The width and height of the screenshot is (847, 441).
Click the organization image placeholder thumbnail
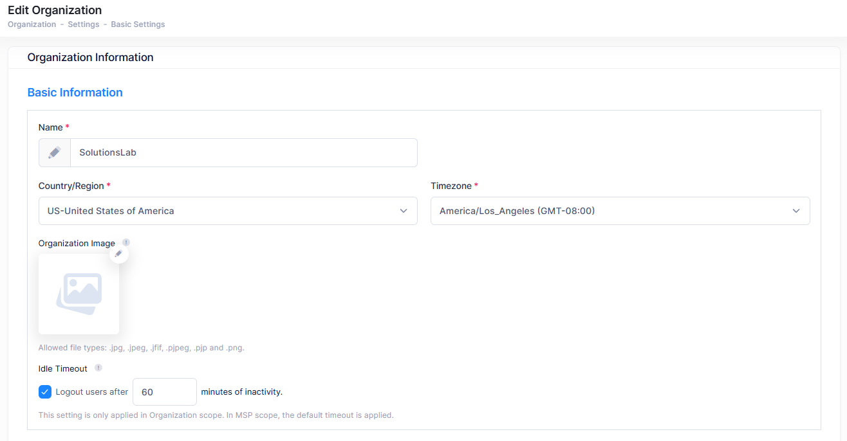click(79, 294)
